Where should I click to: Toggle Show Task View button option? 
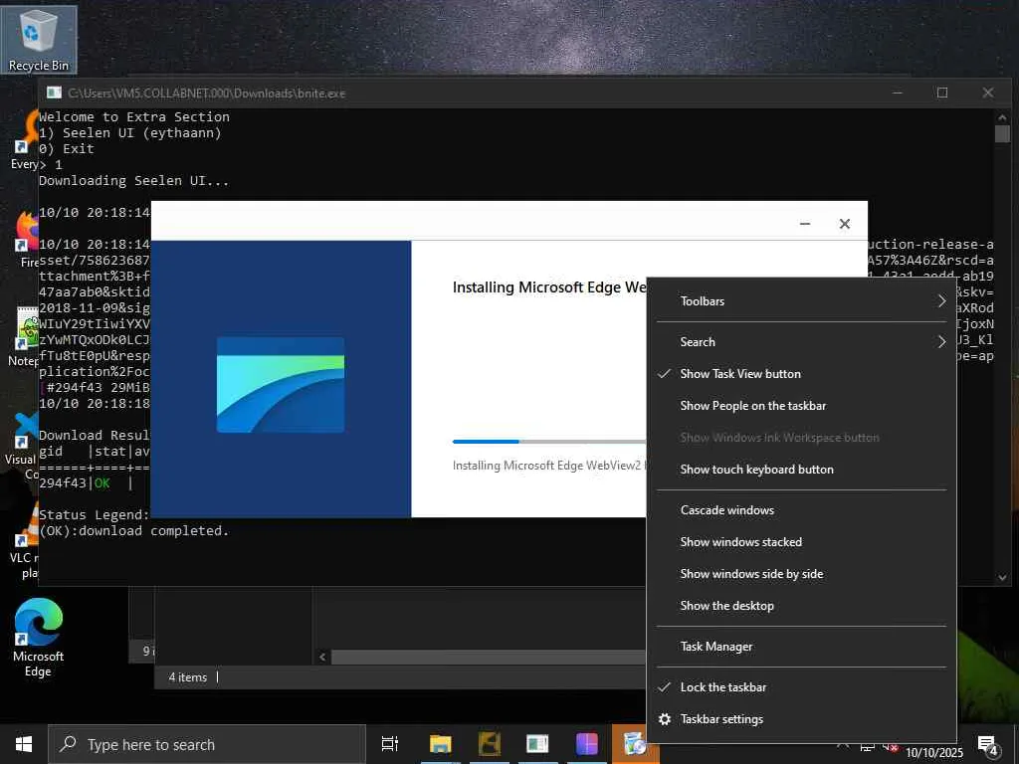coord(801,374)
